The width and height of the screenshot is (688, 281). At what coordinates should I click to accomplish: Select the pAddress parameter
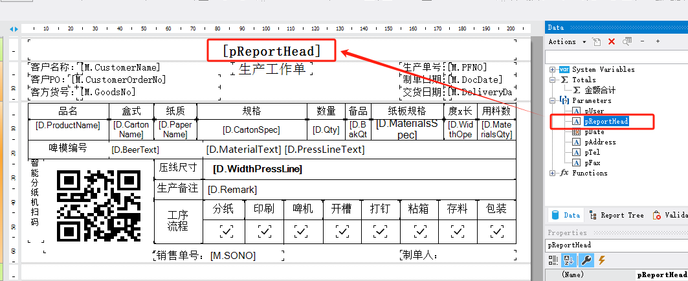[x=600, y=142]
